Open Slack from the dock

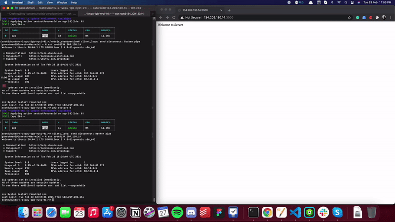tap(323, 212)
